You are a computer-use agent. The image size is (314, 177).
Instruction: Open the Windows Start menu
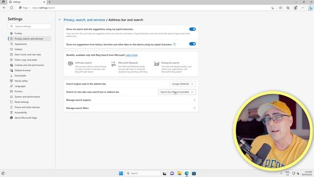(121, 174)
